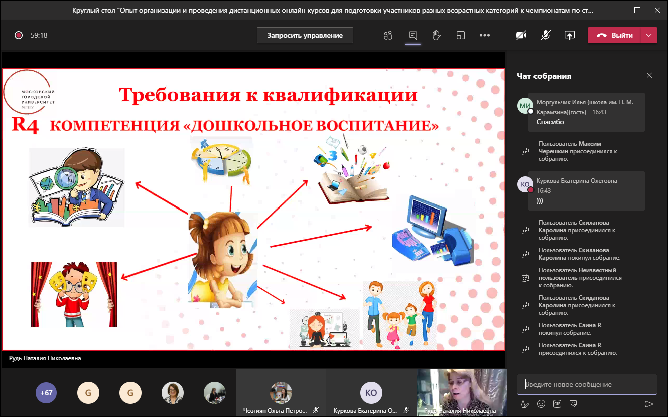
Task: Open text format options in chat
Action: (525, 404)
